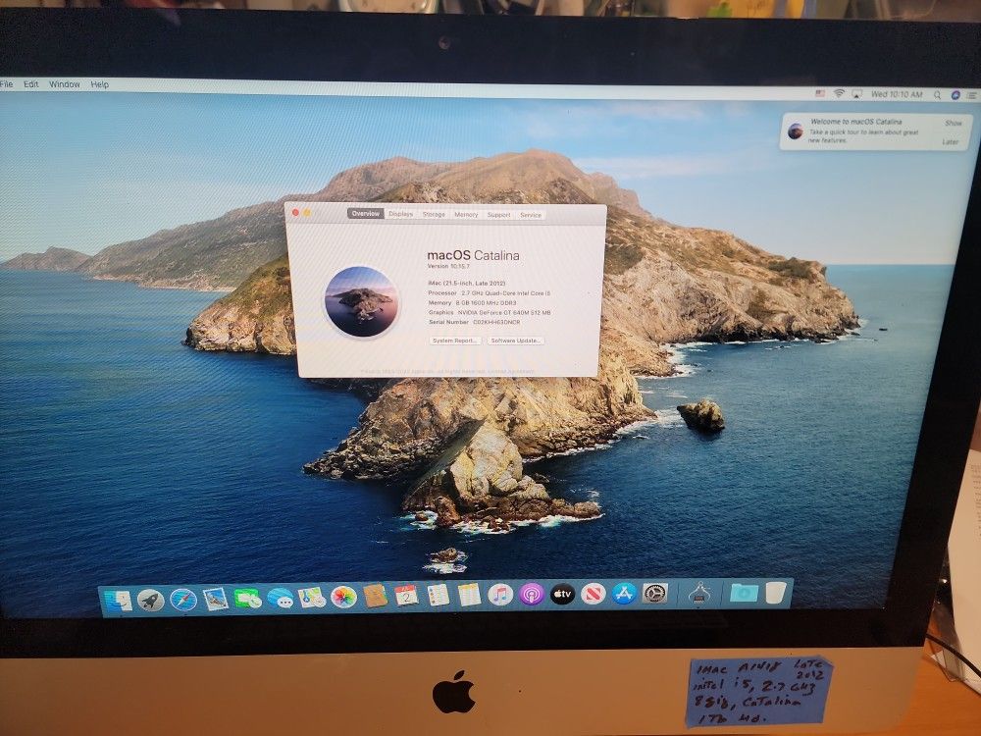The width and height of the screenshot is (981, 736).
Task: Click System Information chip icon in Dock
Action: (699, 592)
